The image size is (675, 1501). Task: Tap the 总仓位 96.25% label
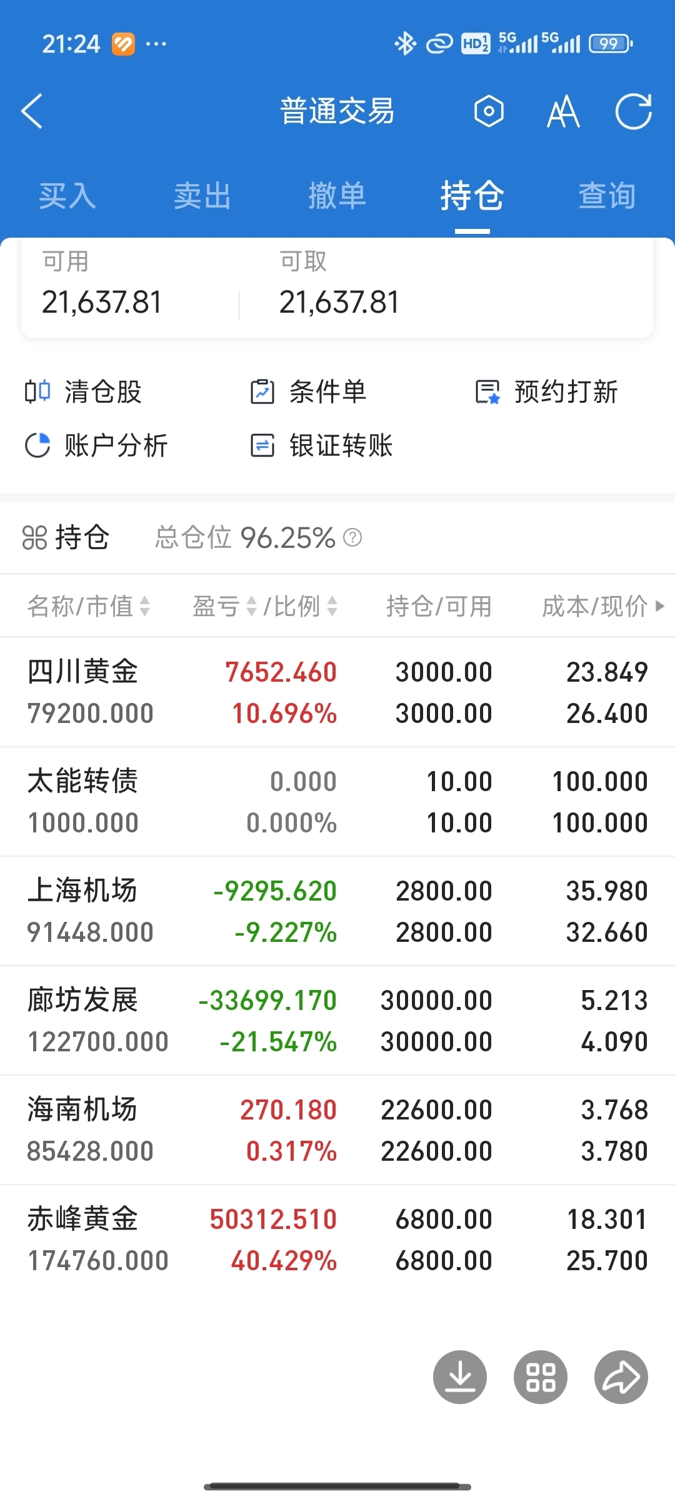pyautogui.click(x=245, y=537)
